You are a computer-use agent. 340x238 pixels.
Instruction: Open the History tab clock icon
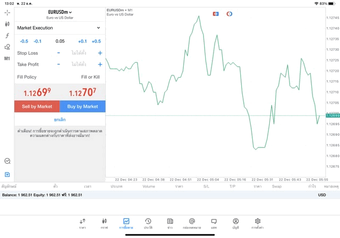point(148,223)
